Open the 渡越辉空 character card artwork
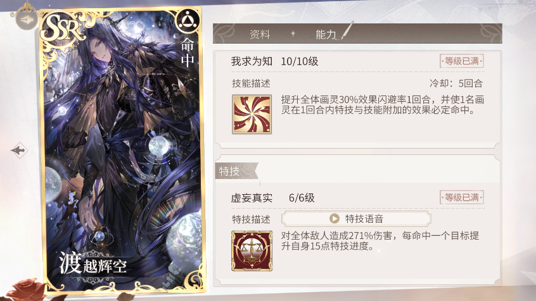This screenshot has width=536, height=301. [122, 150]
